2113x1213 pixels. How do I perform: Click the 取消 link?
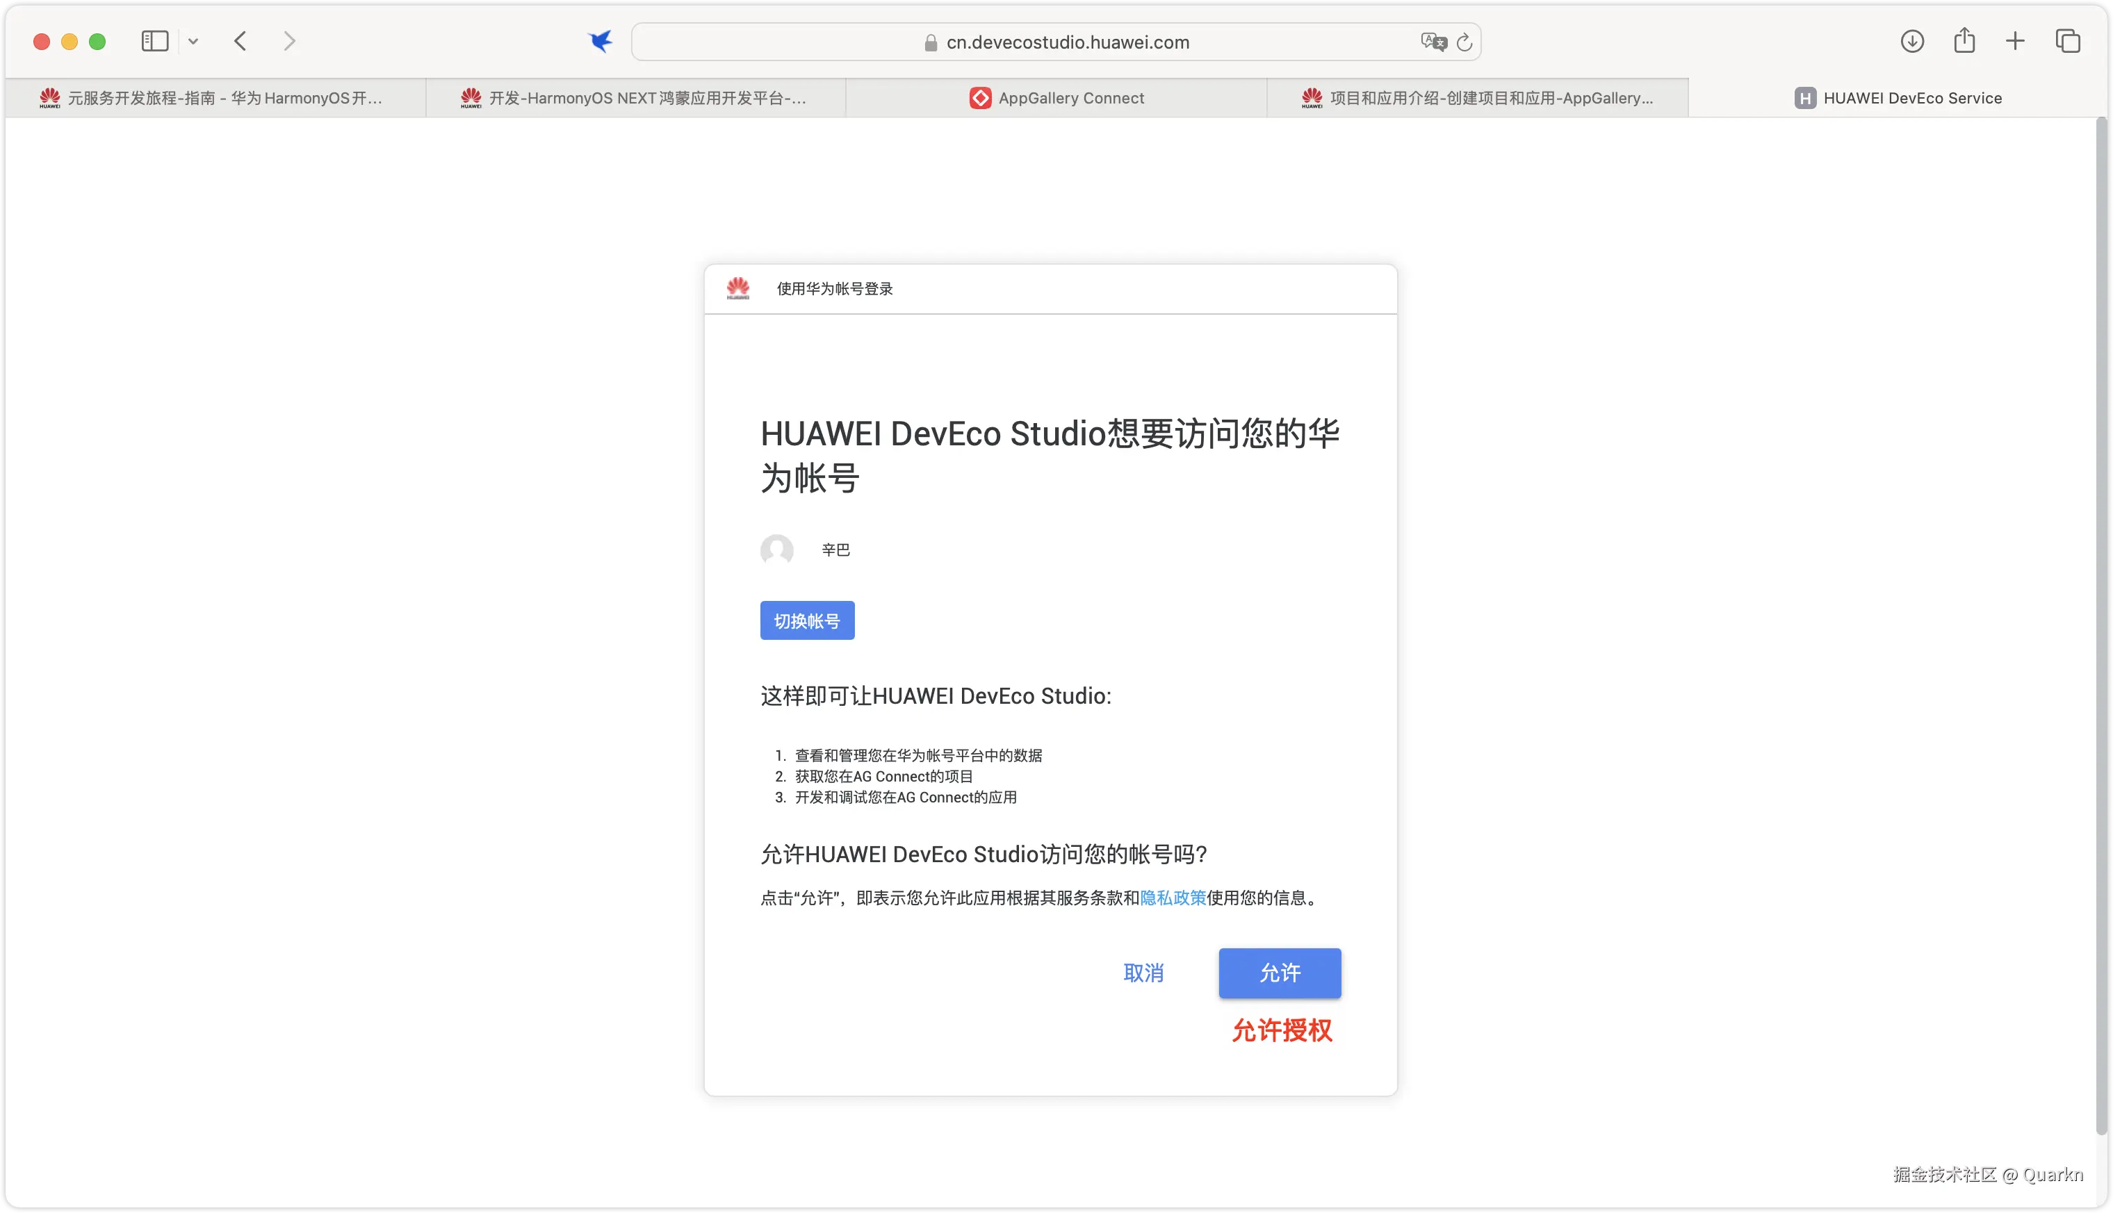point(1143,973)
